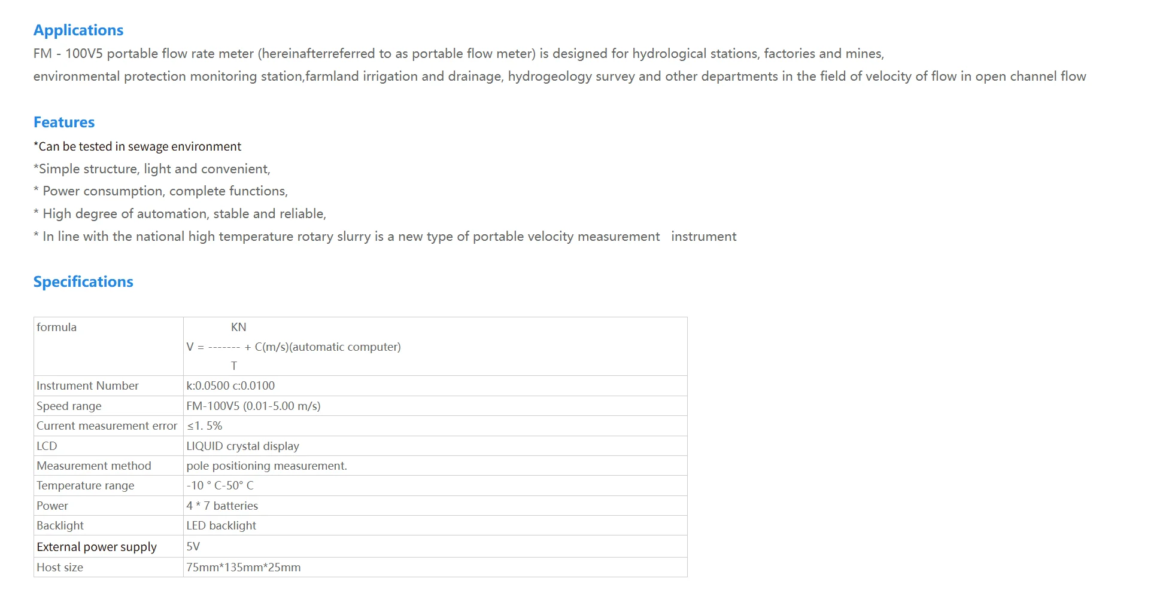1169x597 pixels.
Task: Click the 'V = KN/T + C' formula text
Action: 293,347
